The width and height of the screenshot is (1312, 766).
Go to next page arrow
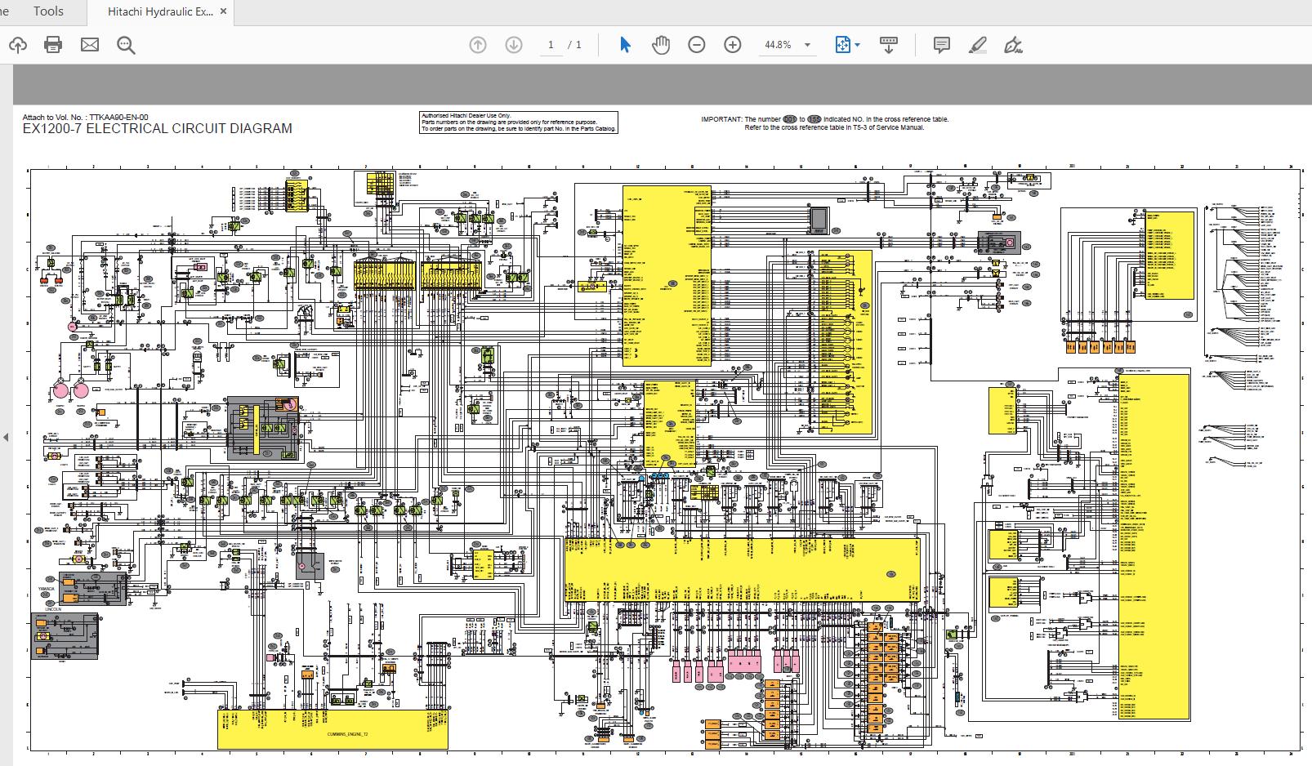514,45
